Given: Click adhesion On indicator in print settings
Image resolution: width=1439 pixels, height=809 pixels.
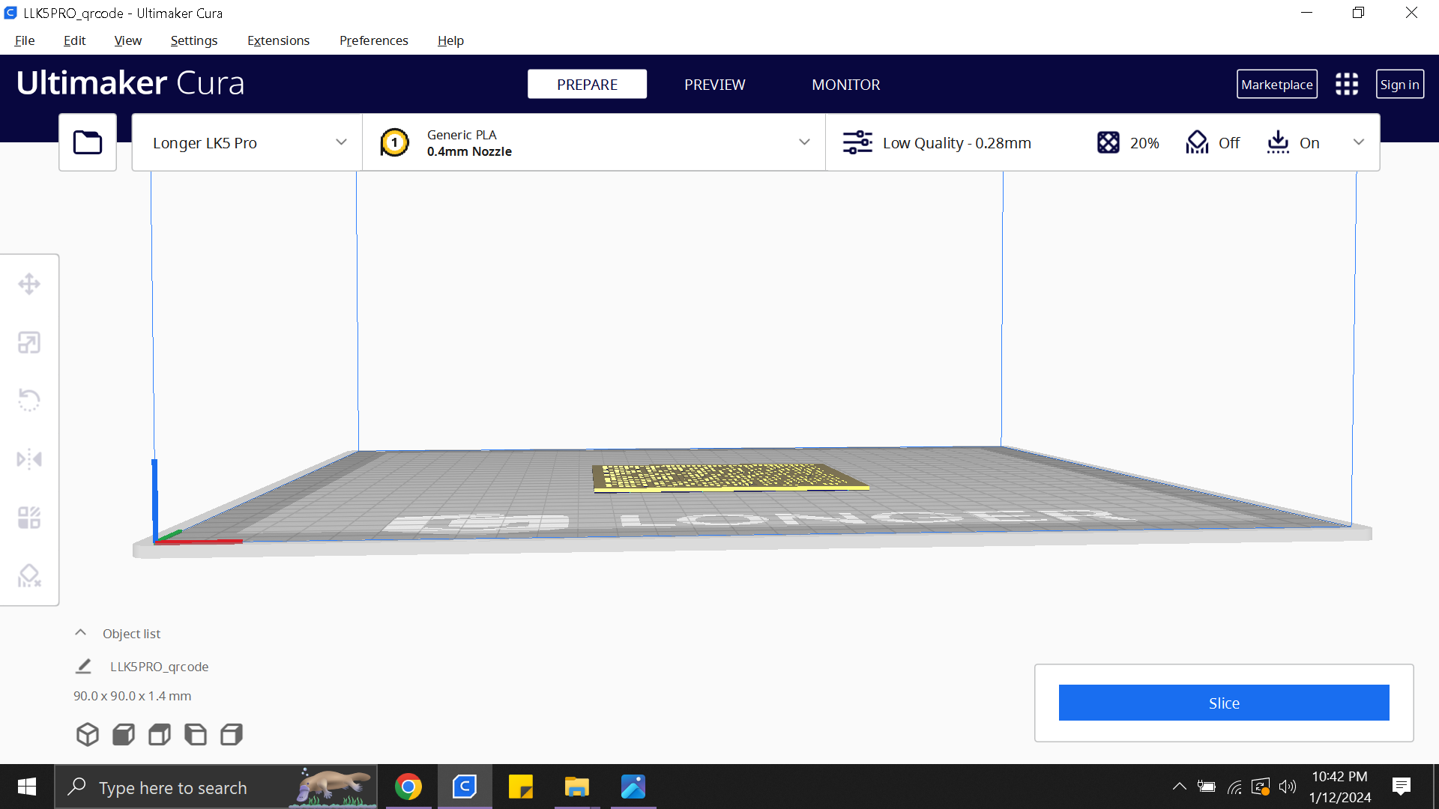Looking at the screenshot, I should pyautogui.click(x=1293, y=142).
